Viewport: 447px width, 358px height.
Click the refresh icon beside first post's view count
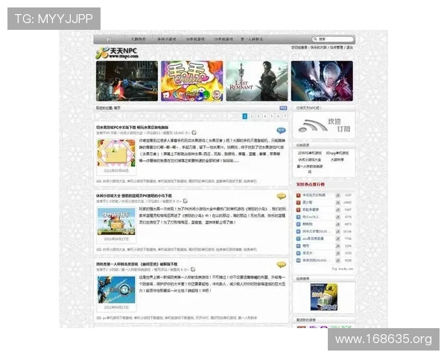coord(194,133)
